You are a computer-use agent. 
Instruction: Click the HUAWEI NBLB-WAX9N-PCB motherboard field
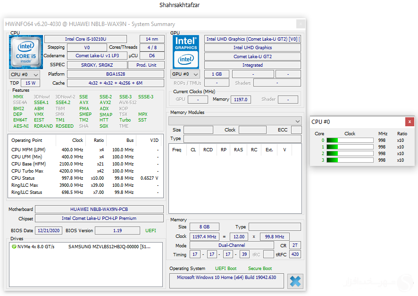(x=99, y=209)
